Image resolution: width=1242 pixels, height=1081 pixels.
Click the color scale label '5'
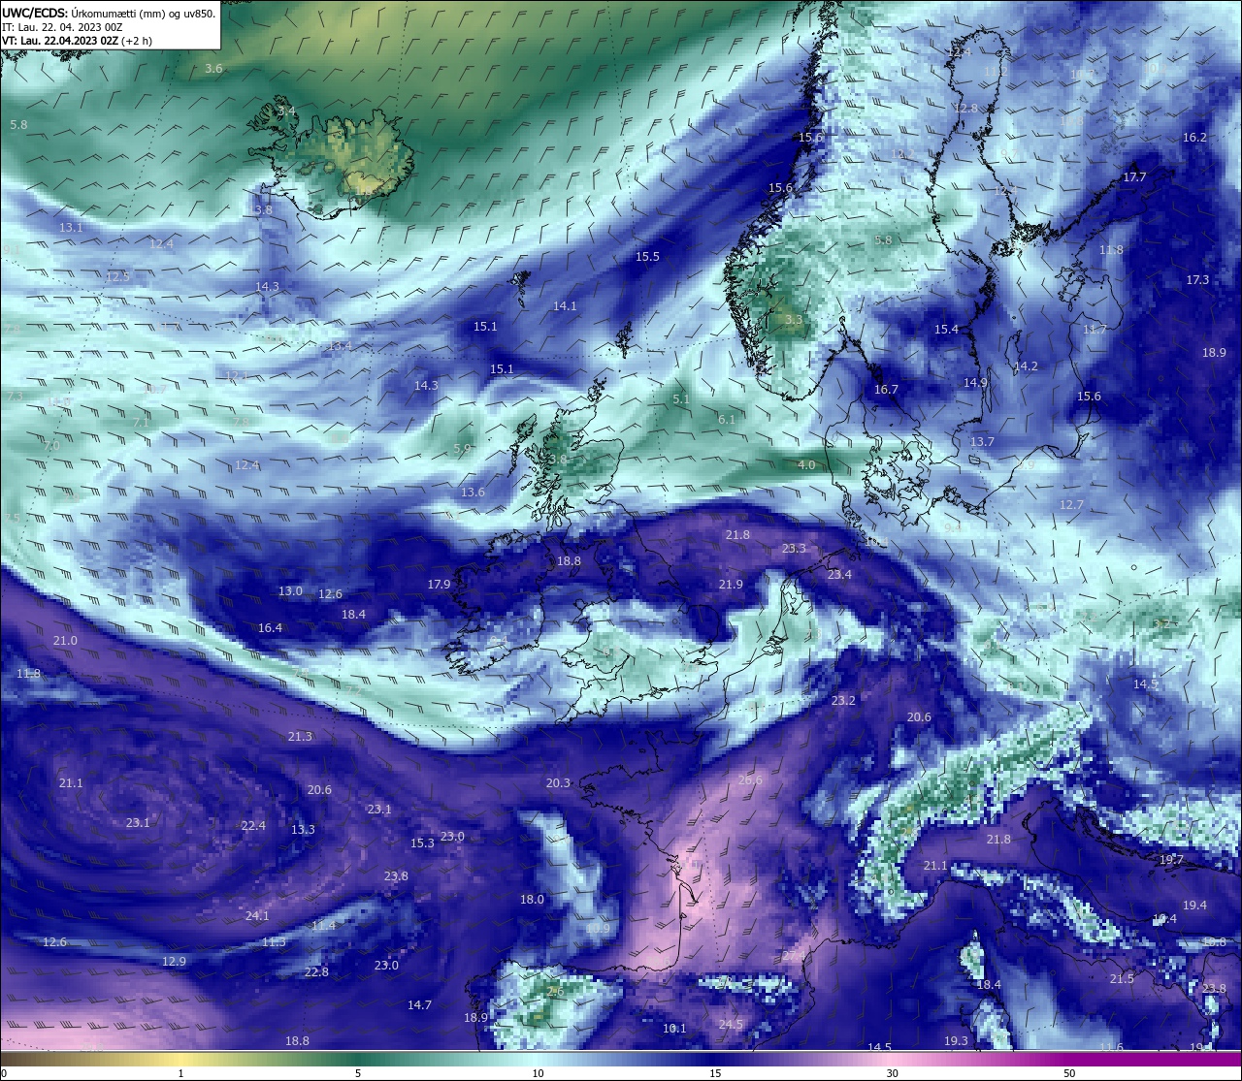(x=358, y=1073)
